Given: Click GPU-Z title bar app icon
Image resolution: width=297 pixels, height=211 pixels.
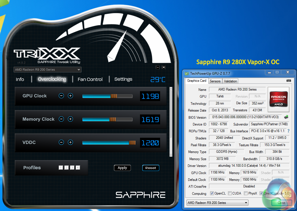Looking at the screenshot, I should coord(187,74).
